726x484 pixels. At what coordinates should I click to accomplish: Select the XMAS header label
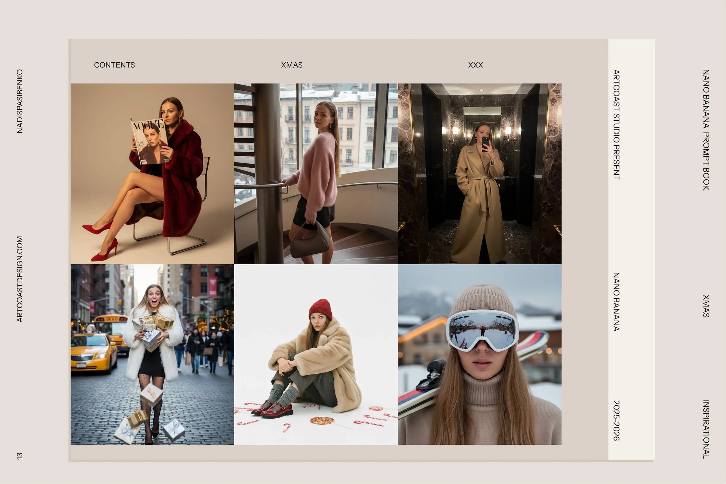pos(292,65)
